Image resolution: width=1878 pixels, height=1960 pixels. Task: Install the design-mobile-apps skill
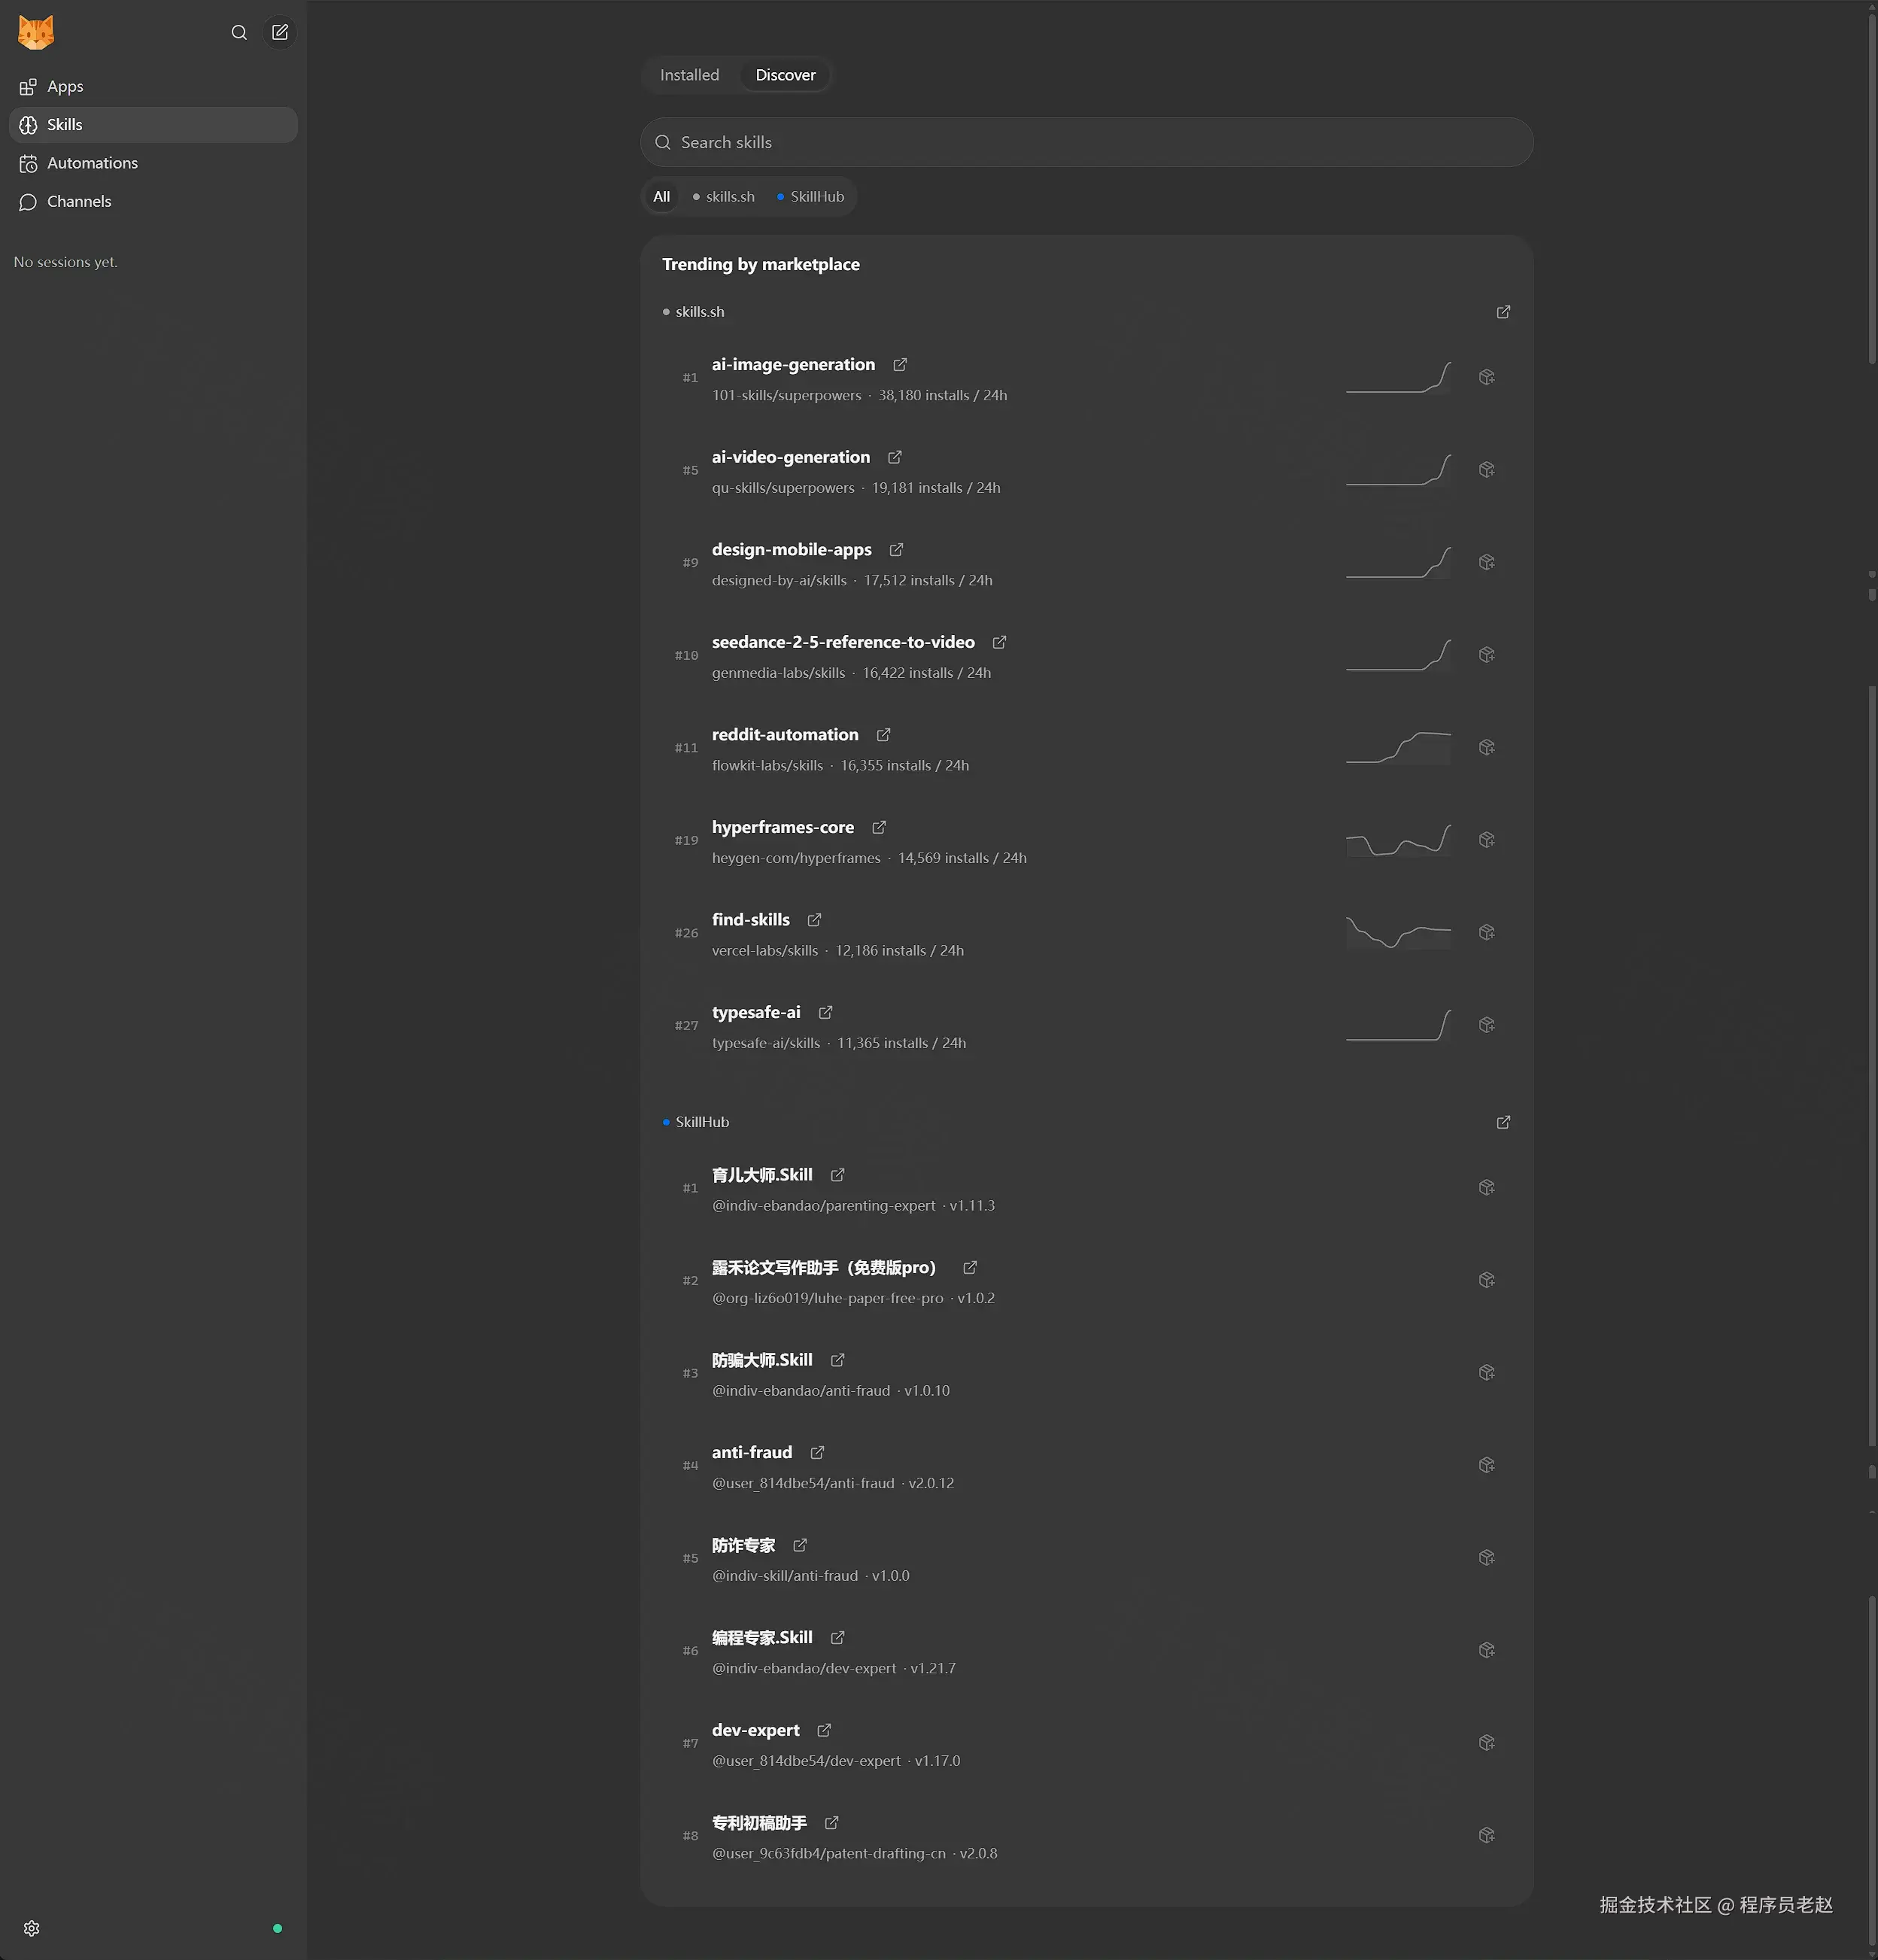[1487, 562]
